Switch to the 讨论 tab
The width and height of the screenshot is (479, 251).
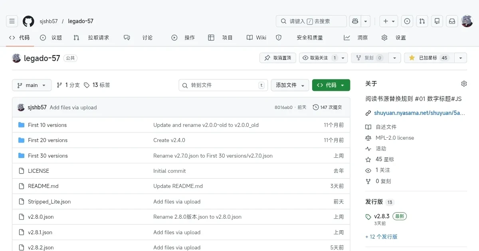tap(138, 38)
